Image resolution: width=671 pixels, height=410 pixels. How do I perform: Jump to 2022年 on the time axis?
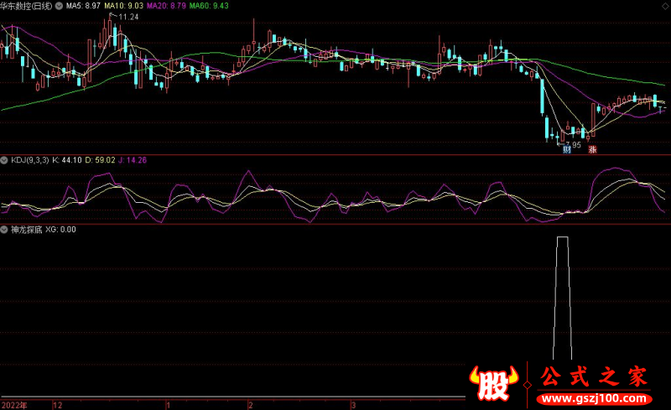point(13,404)
